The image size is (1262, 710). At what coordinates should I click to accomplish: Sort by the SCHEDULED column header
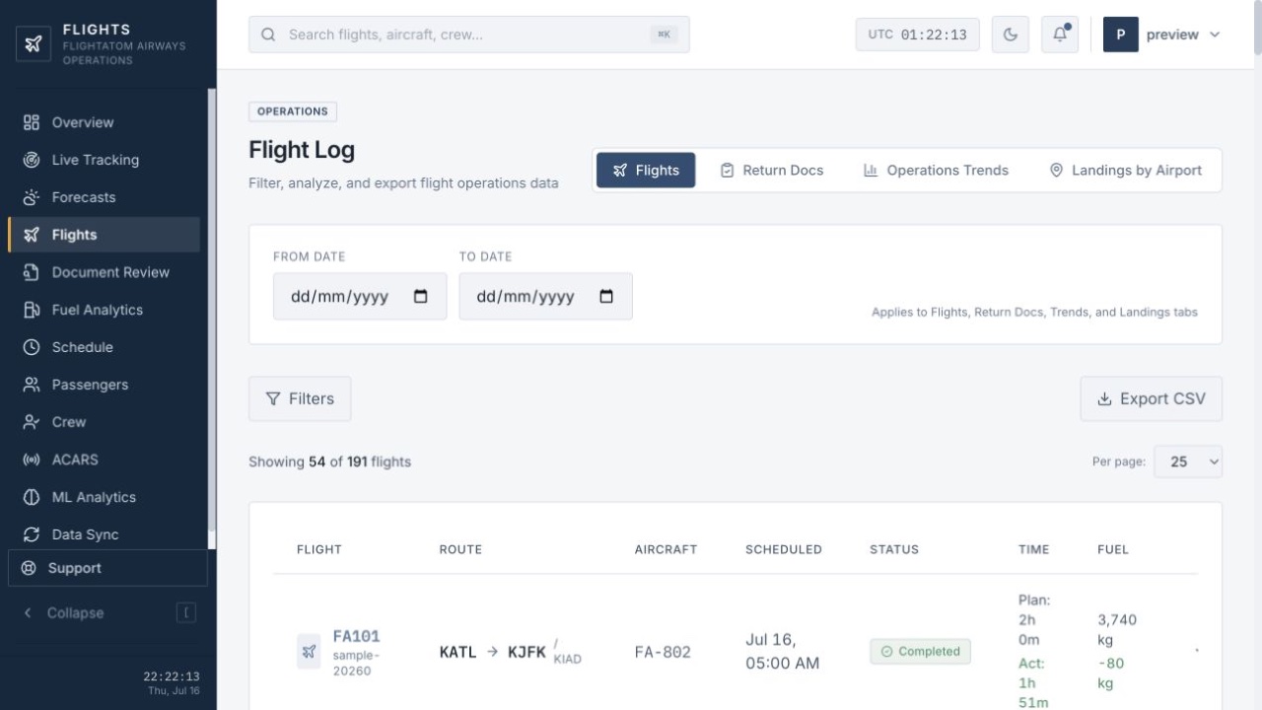pyautogui.click(x=784, y=549)
